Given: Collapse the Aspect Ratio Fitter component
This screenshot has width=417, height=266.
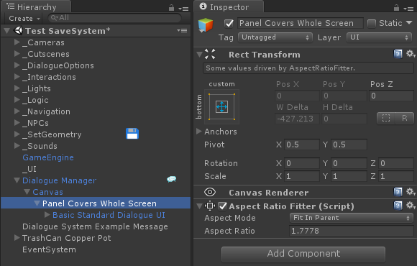Looking at the screenshot, I should 199,206.
